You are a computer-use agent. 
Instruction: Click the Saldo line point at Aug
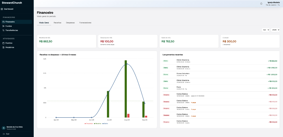(x=127, y=64)
